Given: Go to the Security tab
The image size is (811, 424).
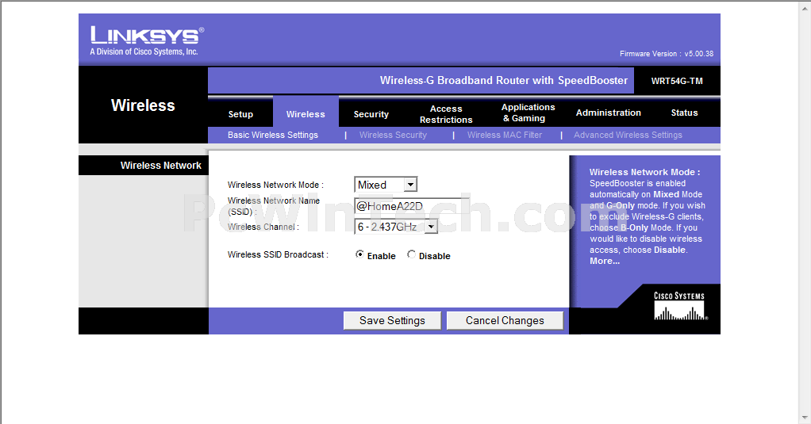Looking at the screenshot, I should (x=371, y=114).
